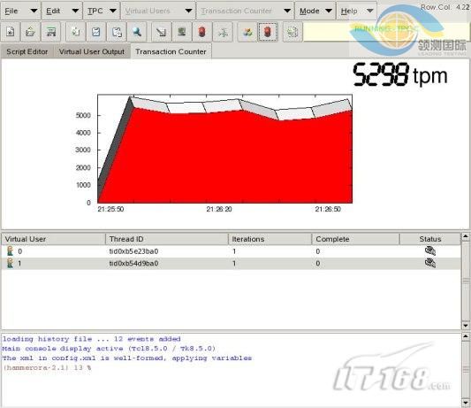Open the Help menu
Screen dimensions: 471x408
coord(356,11)
